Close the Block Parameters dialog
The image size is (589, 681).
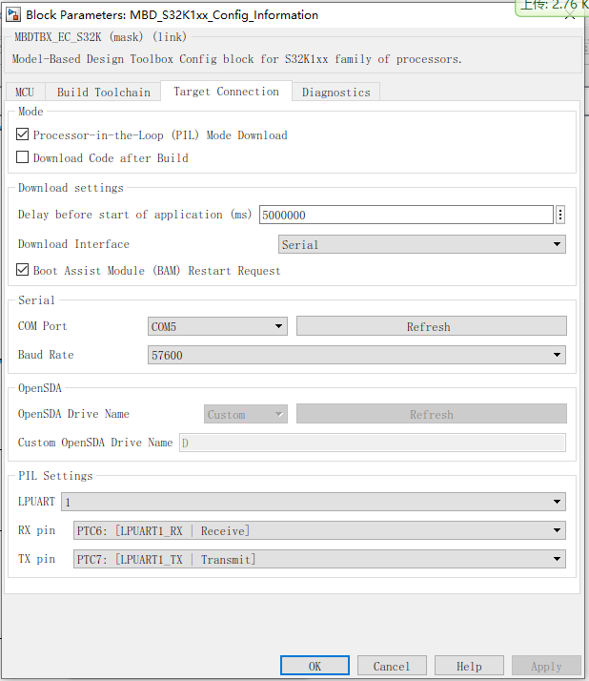570,15
